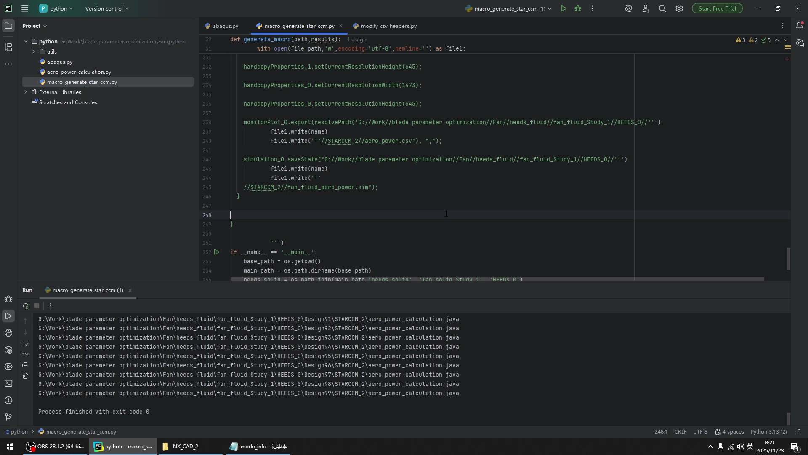Open aero_power_calculation.py from Project tree
This screenshot has width=808, height=455.
coord(79,72)
